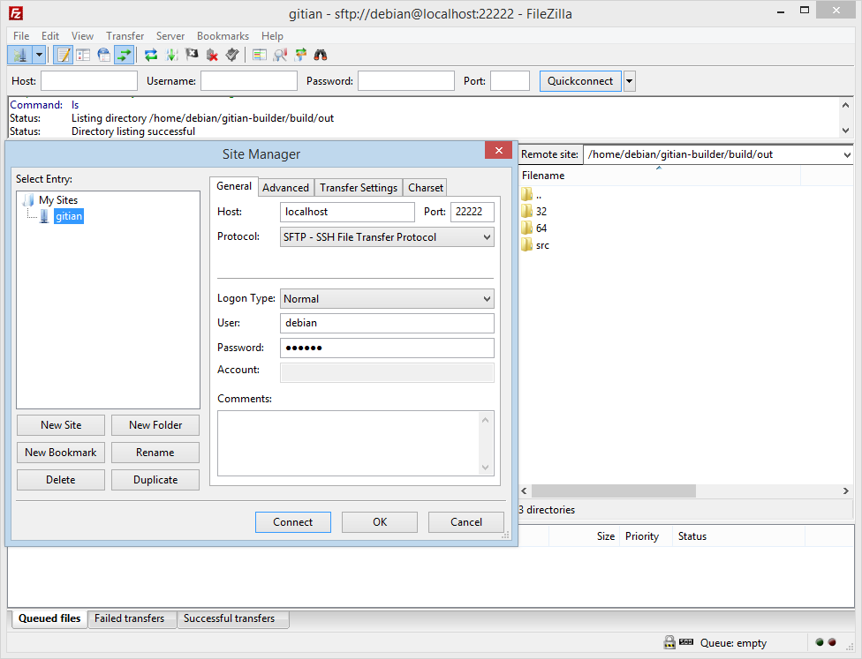862x659 pixels.
Task: Click the Port field showing 22222
Action: (x=473, y=212)
